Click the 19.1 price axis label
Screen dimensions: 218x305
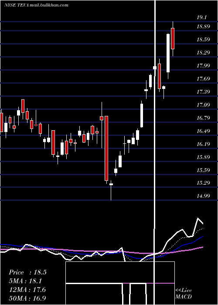201,17
